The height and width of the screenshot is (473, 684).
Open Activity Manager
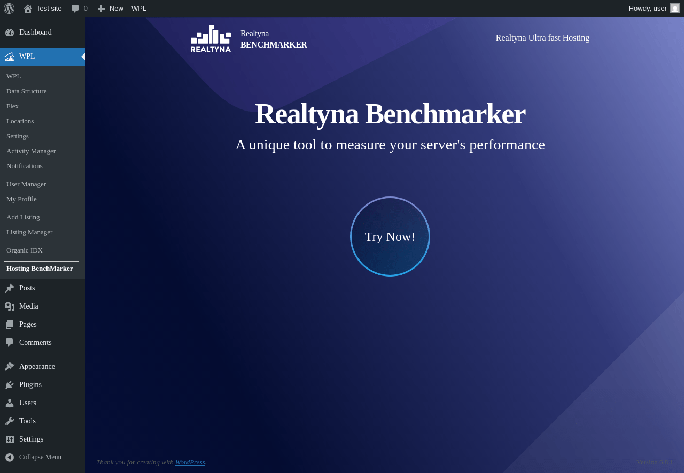tap(31, 151)
